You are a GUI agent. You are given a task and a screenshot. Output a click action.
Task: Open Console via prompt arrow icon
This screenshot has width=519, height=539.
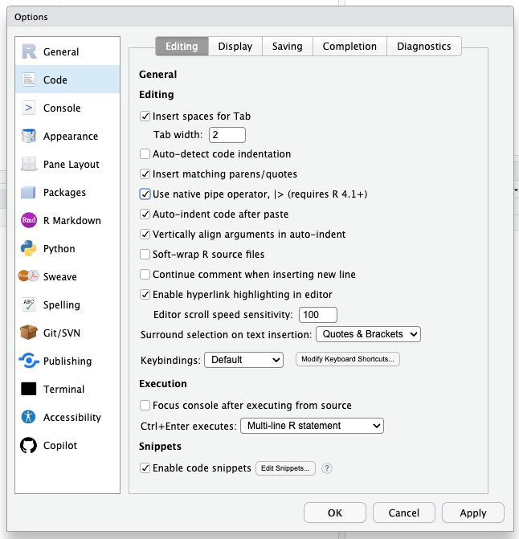click(29, 108)
